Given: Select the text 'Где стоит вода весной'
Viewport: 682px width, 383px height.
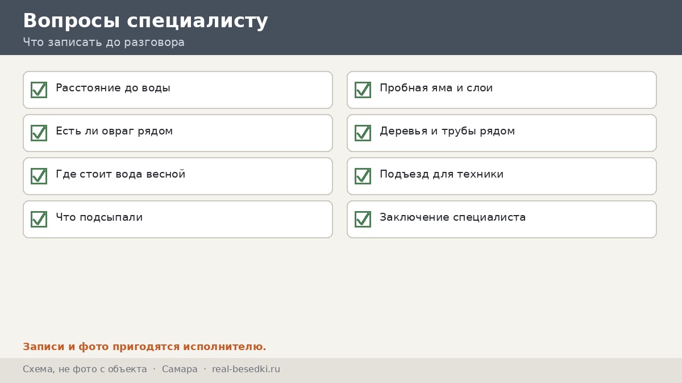Looking at the screenshot, I should tap(120, 174).
